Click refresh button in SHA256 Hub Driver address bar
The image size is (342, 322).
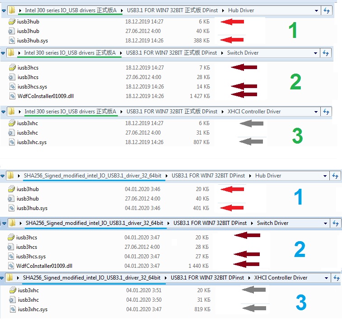point(335,176)
